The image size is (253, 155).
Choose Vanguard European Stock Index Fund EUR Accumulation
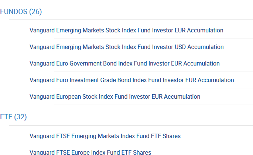point(115,97)
